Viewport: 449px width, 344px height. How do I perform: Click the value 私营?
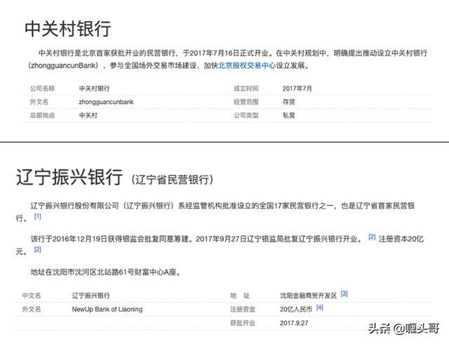point(288,115)
